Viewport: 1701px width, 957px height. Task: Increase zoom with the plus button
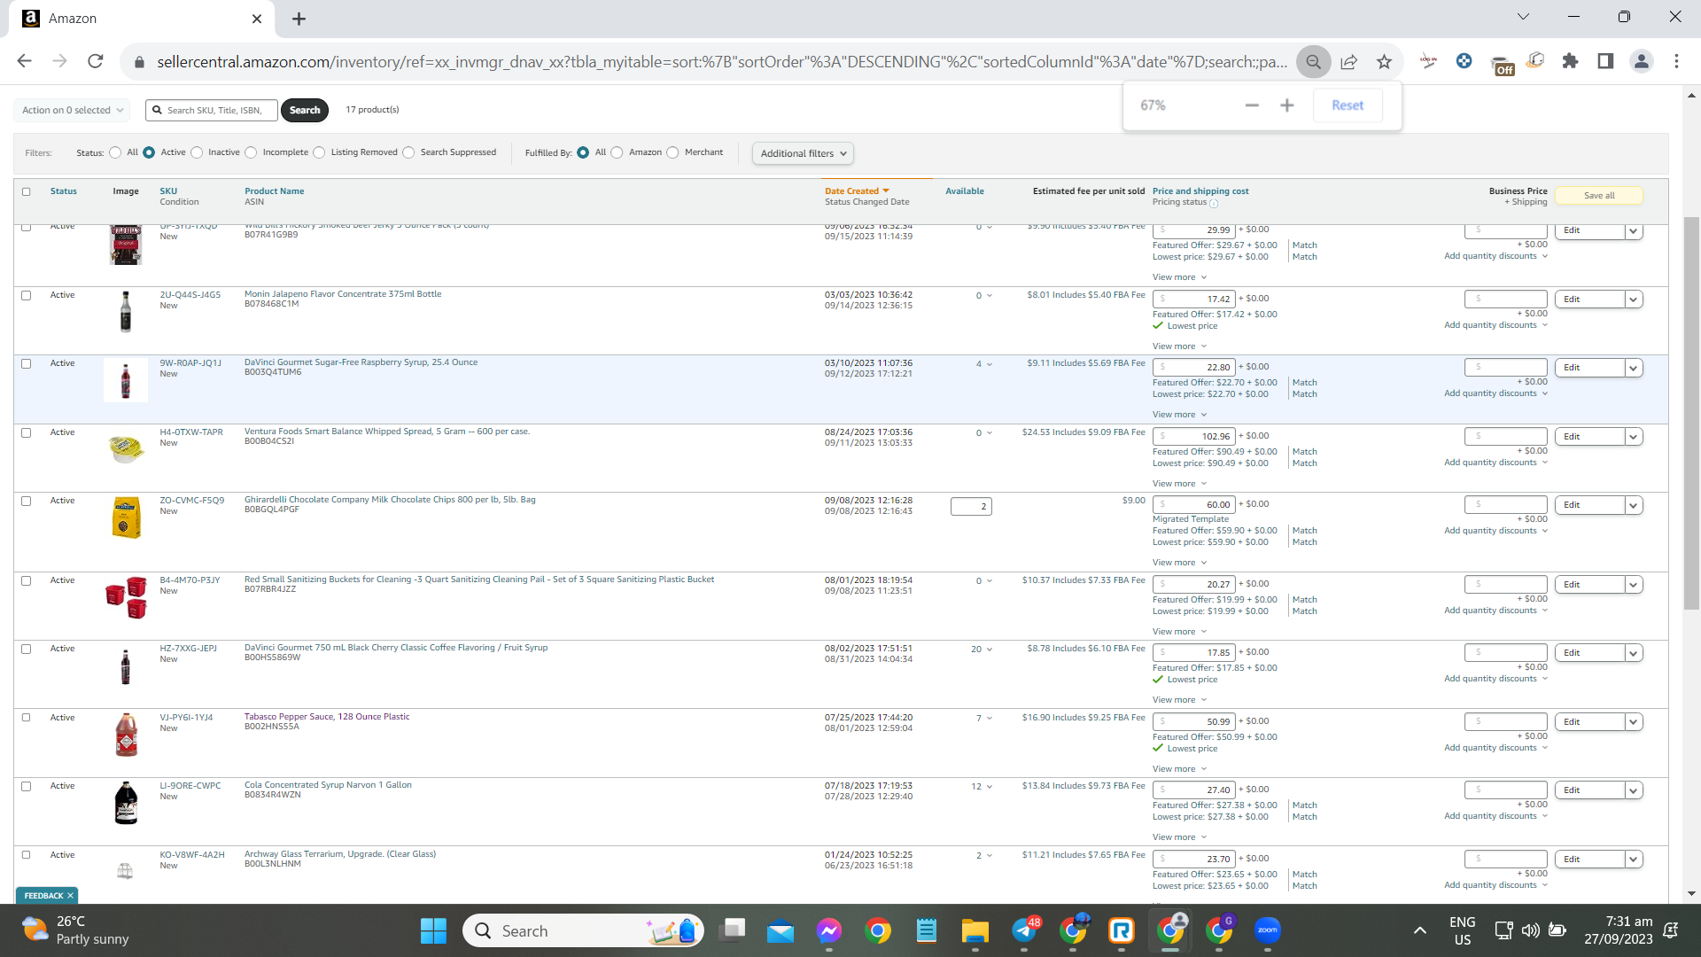(1287, 105)
